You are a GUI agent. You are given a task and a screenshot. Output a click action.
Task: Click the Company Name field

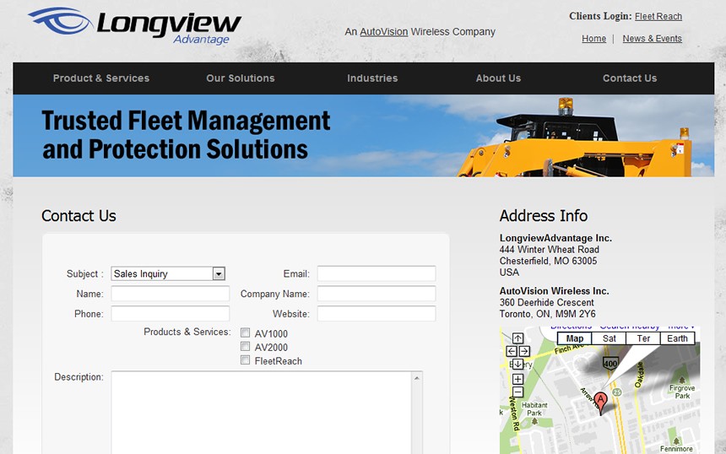point(377,294)
